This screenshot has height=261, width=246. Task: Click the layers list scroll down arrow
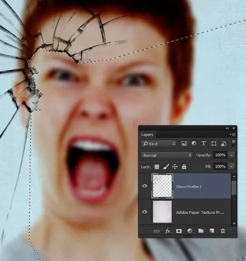pyautogui.click(x=234, y=223)
